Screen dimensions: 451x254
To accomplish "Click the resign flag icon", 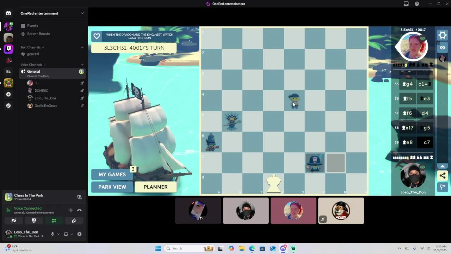I will 443,187.
